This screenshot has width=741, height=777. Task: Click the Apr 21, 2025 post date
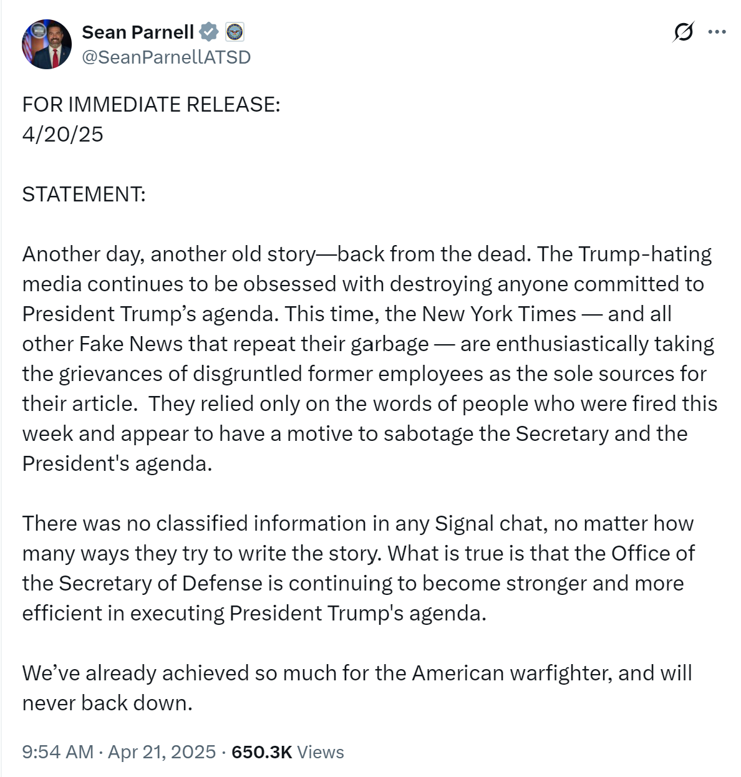(162, 752)
